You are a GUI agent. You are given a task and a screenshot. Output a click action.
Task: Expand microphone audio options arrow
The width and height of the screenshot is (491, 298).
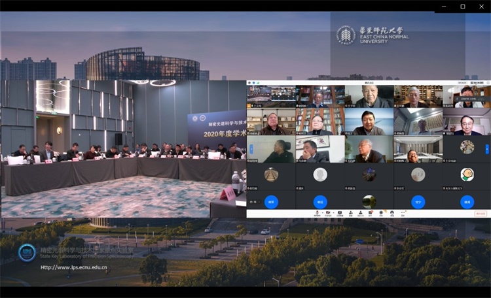(321, 212)
